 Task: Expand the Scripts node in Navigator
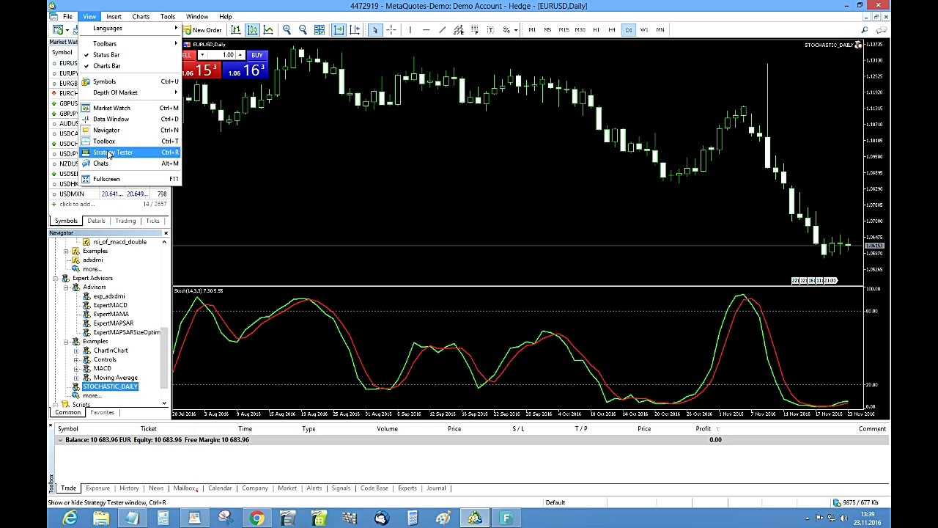point(56,405)
